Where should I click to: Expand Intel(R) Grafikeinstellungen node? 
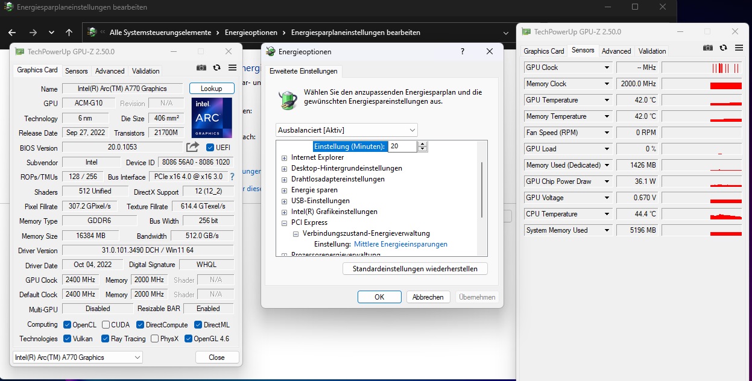tap(285, 212)
